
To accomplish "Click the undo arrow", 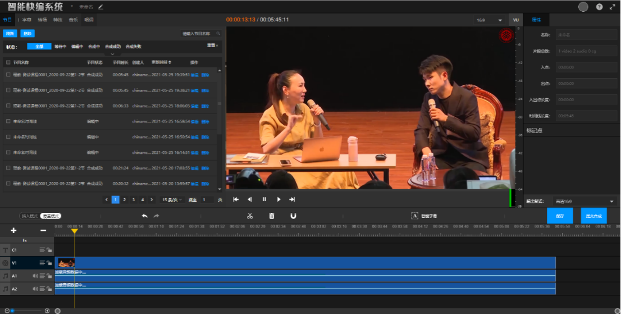I will (144, 216).
